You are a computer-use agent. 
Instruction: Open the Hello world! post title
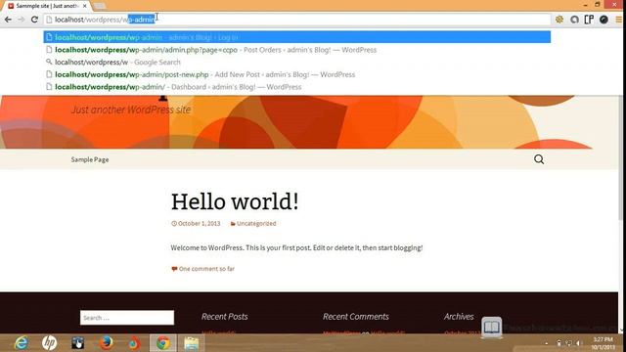tap(235, 201)
